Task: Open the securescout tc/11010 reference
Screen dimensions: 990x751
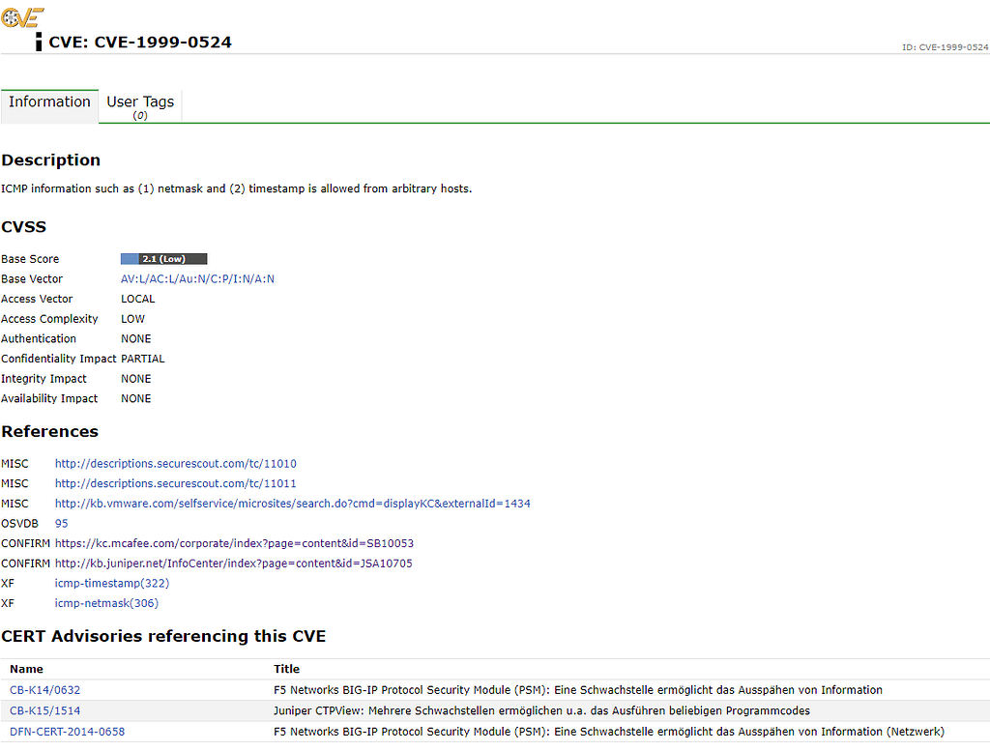Action: click(175, 463)
